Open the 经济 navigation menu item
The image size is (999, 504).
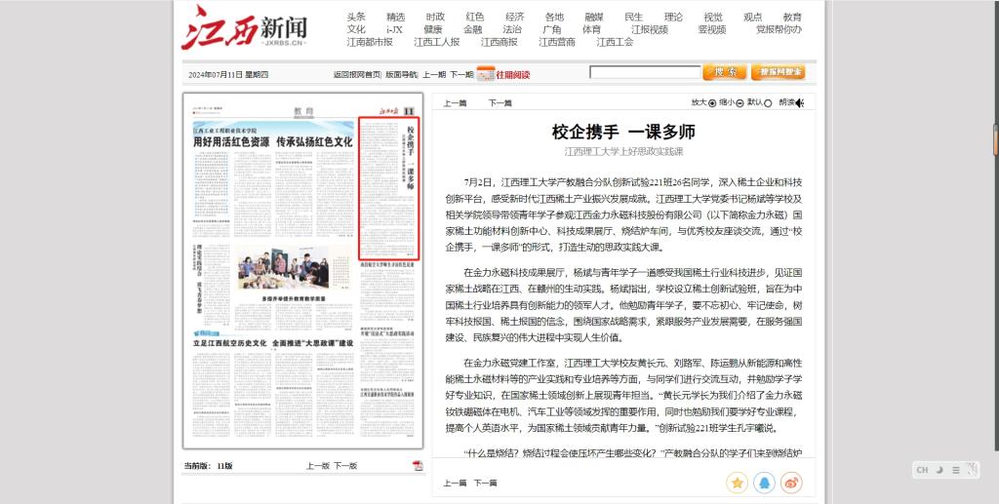(514, 17)
